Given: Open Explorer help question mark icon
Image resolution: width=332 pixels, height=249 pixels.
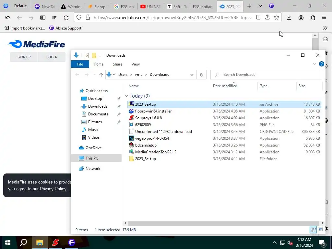Looking at the screenshot, I should pos(321,64).
